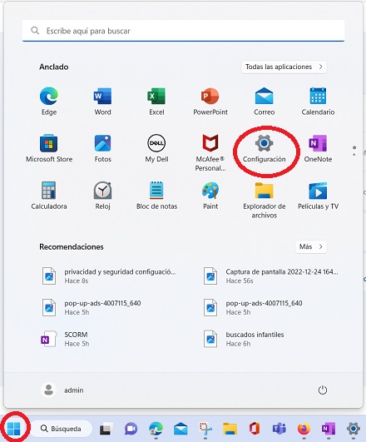Open Office app on the taskbar

255,429
